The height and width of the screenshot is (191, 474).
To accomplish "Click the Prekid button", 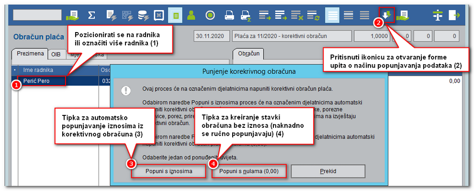I will [328, 171].
